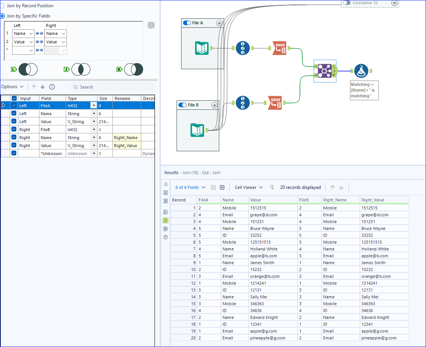Select the Join by Record Position radio button
This screenshot has height=347, width=426.
pos(3,6)
